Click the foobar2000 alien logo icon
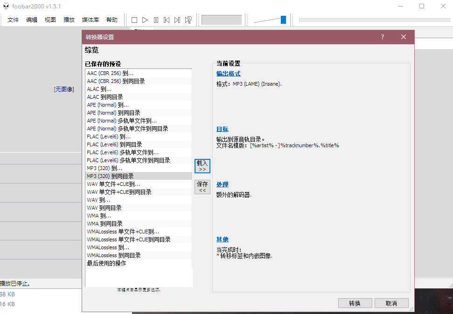453x314 pixels. pyautogui.click(x=6, y=7)
